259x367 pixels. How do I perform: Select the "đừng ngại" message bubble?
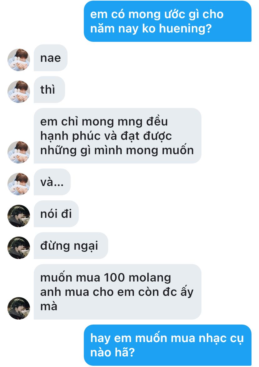71,246
